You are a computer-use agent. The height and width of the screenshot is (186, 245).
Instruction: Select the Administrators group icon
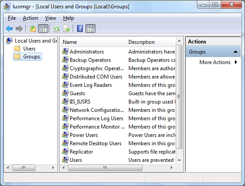[65, 51]
